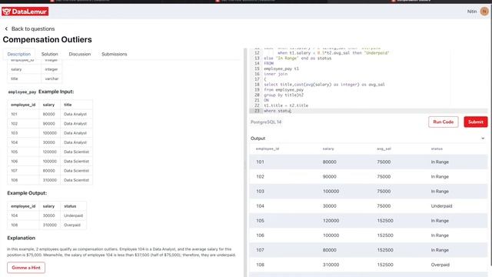492x277 pixels.
Task: Click output row 108's 'Overpaid' status
Action: click(x=440, y=265)
